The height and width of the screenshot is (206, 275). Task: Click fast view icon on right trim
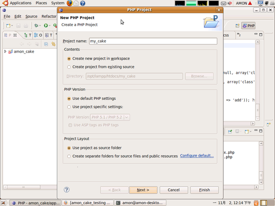pos(269,125)
